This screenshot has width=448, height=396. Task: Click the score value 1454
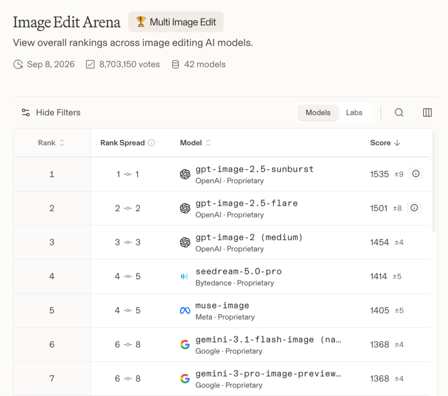pos(379,242)
